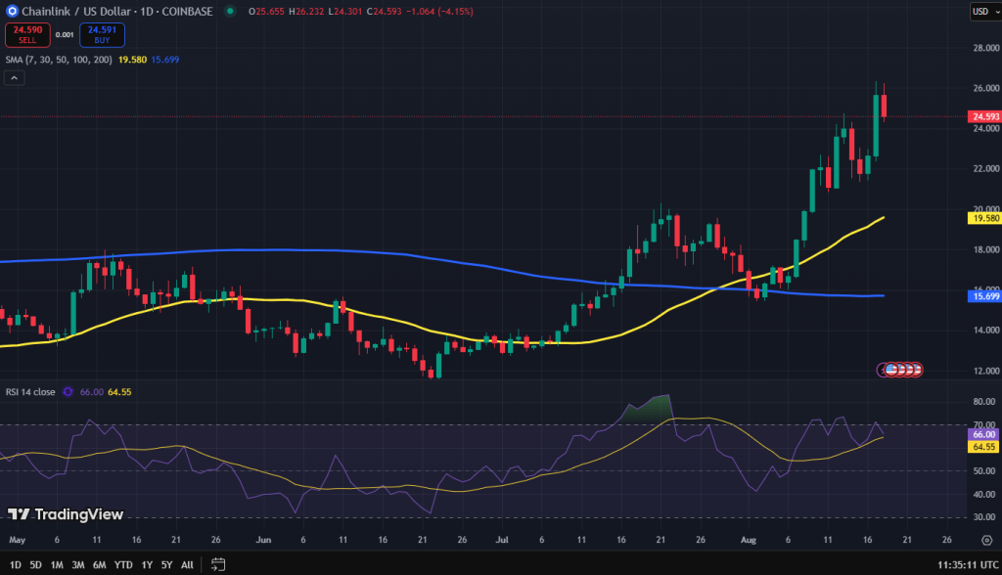Click the economic event flag icons
Image resolution: width=1002 pixels, height=575 pixels.
(x=900, y=370)
